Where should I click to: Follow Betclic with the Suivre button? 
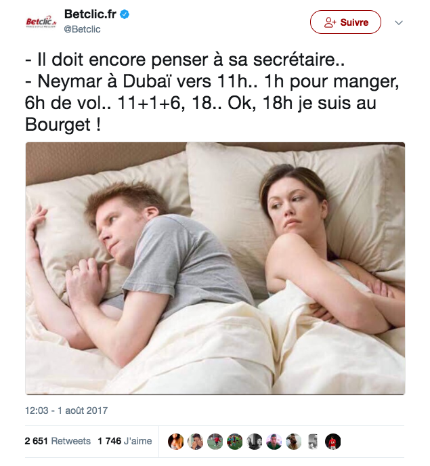point(345,22)
